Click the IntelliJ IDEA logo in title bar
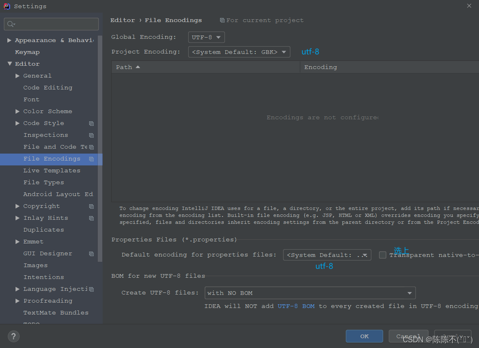The image size is (479, 348). [x=7, y=6]
